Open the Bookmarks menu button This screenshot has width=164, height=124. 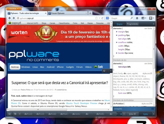click(144, 18)
